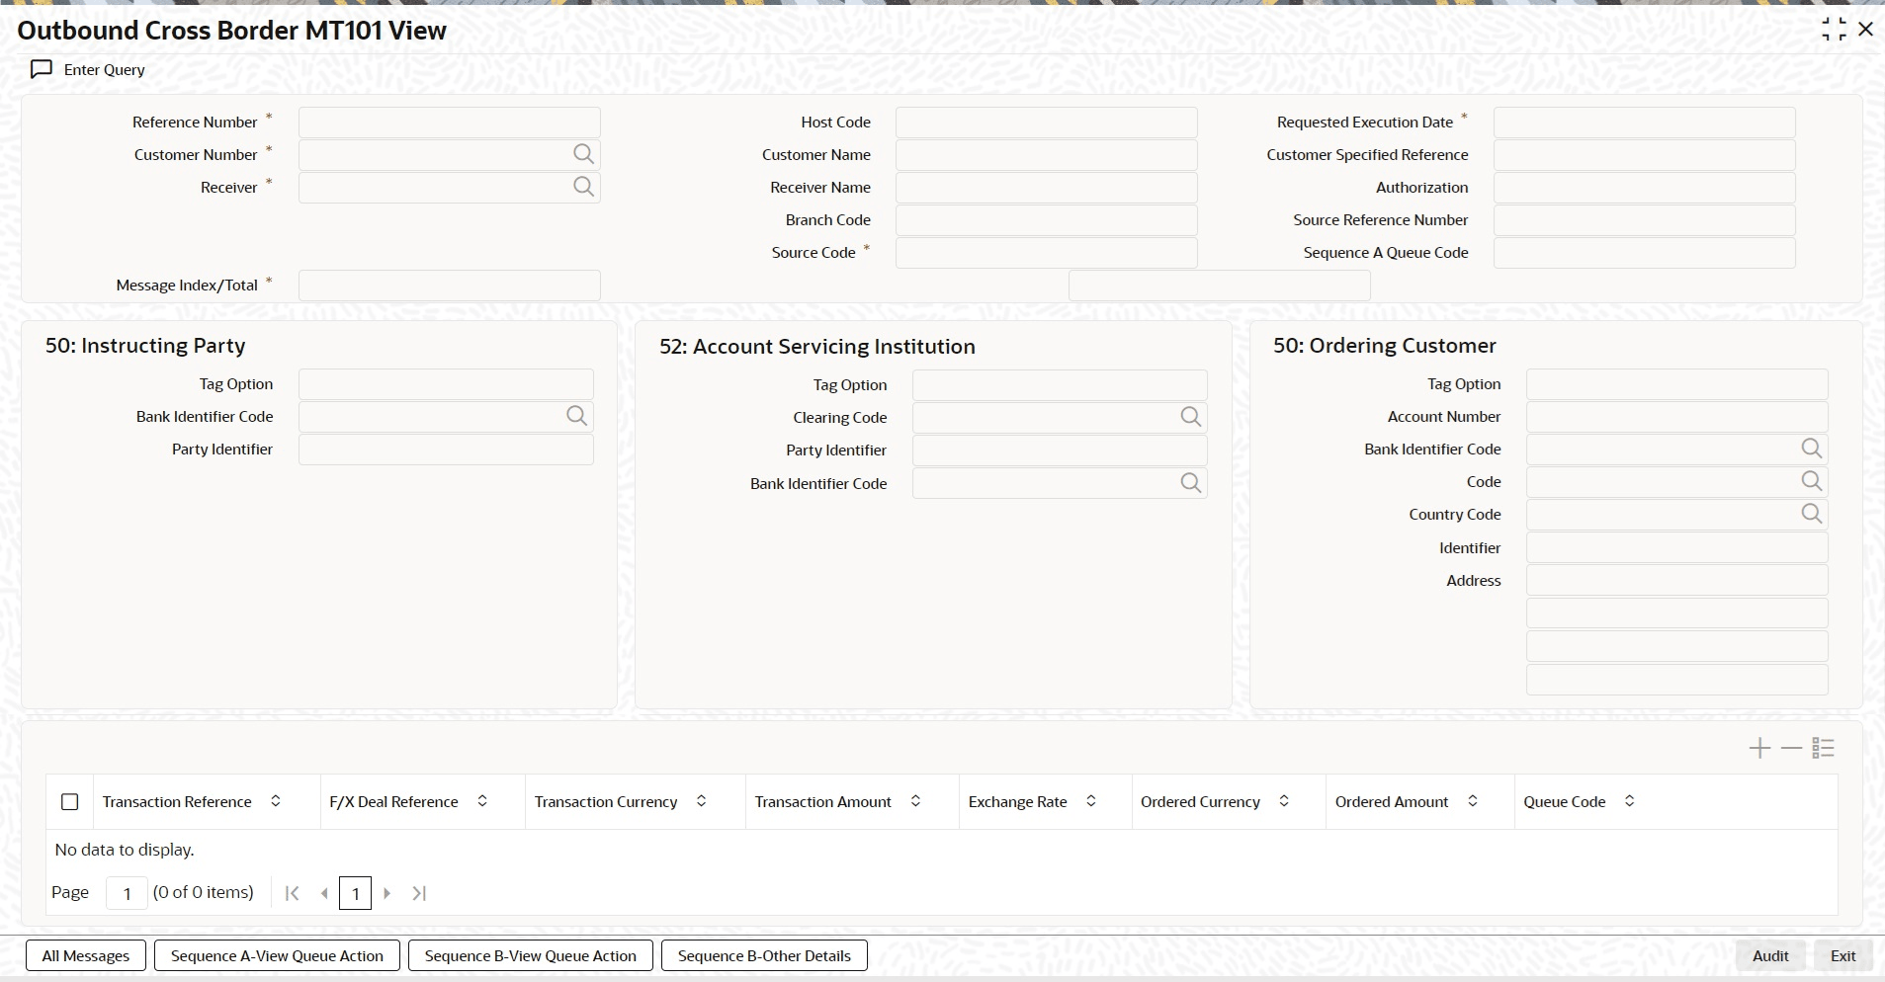1885x982 pixels.
Task: Sort by Ordered Amount column
Action: (1473, 801)
